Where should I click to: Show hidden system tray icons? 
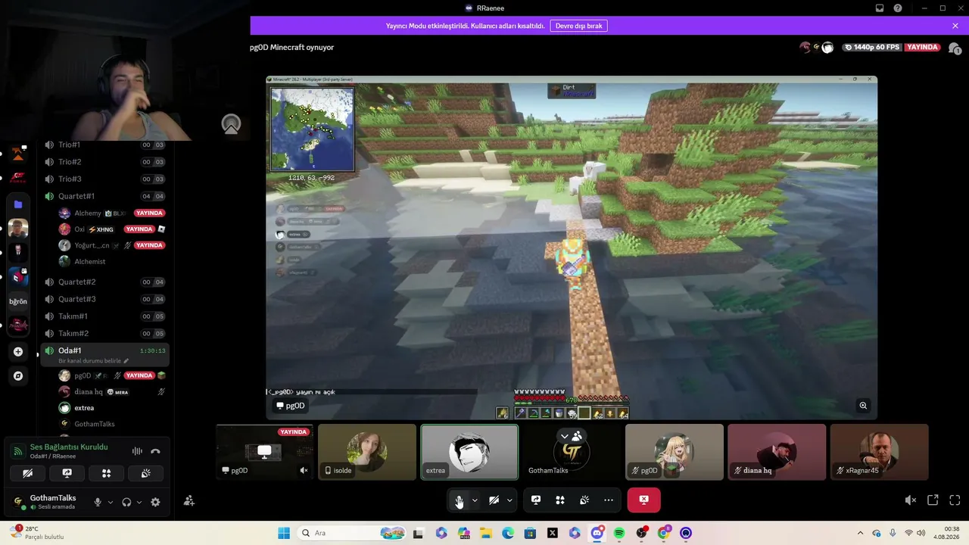point(860,533)
